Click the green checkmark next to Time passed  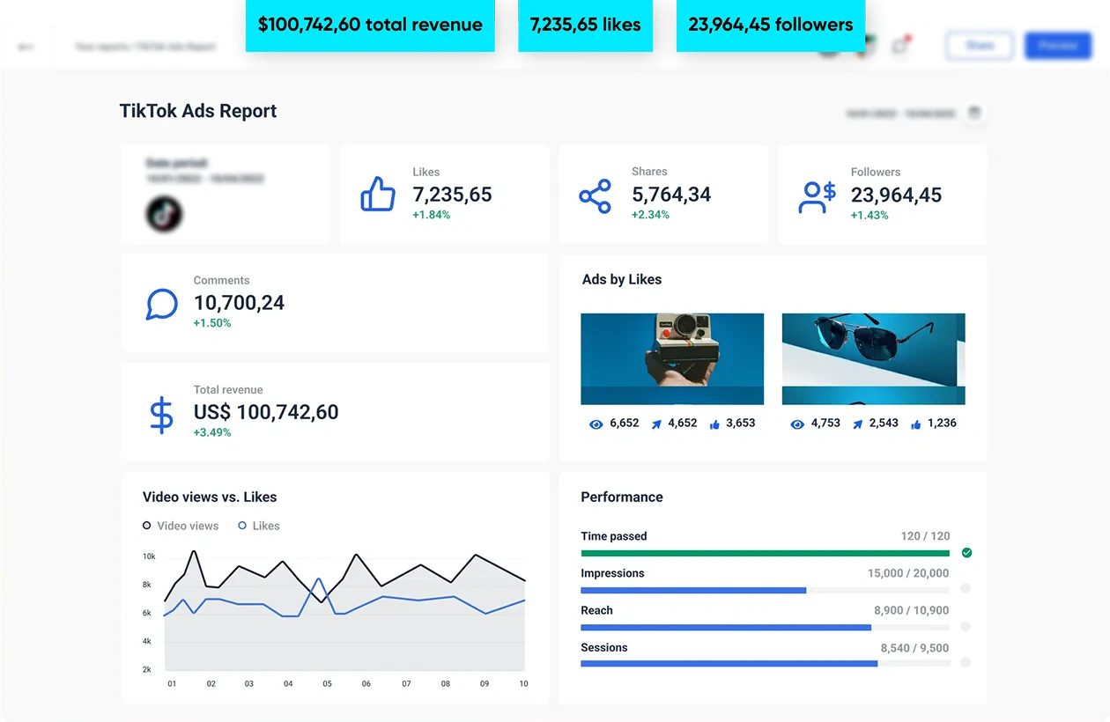coord(966,553)
